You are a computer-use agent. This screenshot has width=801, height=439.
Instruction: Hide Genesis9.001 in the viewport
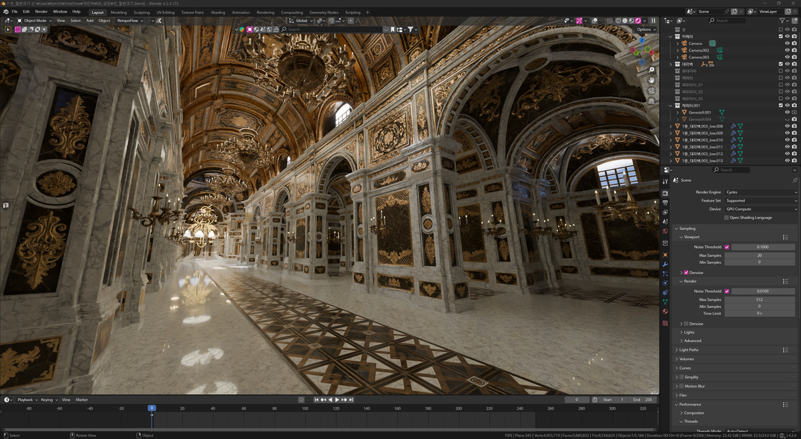click(x=788, y=112)
